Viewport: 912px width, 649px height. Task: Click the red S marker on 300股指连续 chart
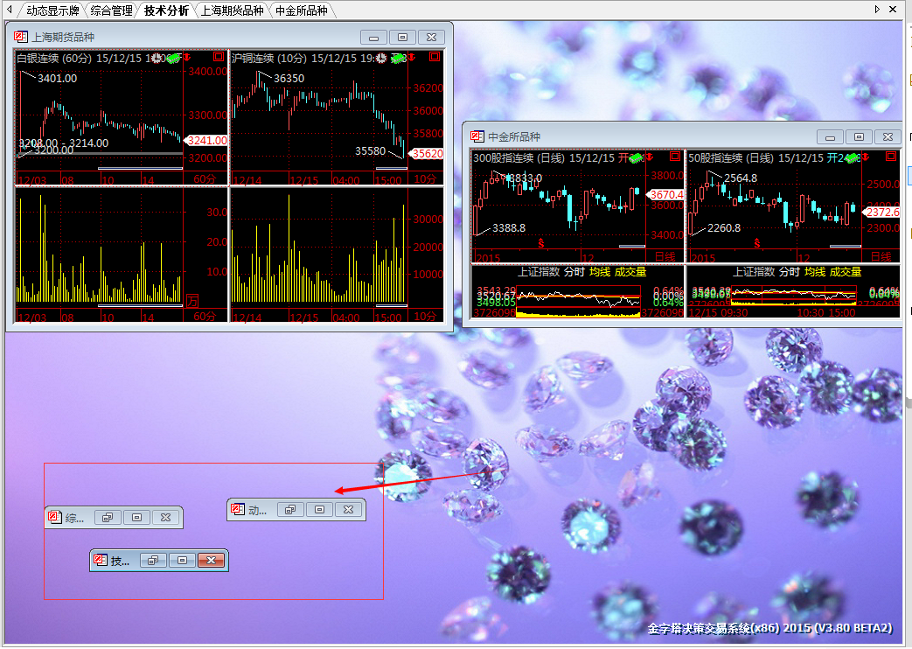[541, 243]
